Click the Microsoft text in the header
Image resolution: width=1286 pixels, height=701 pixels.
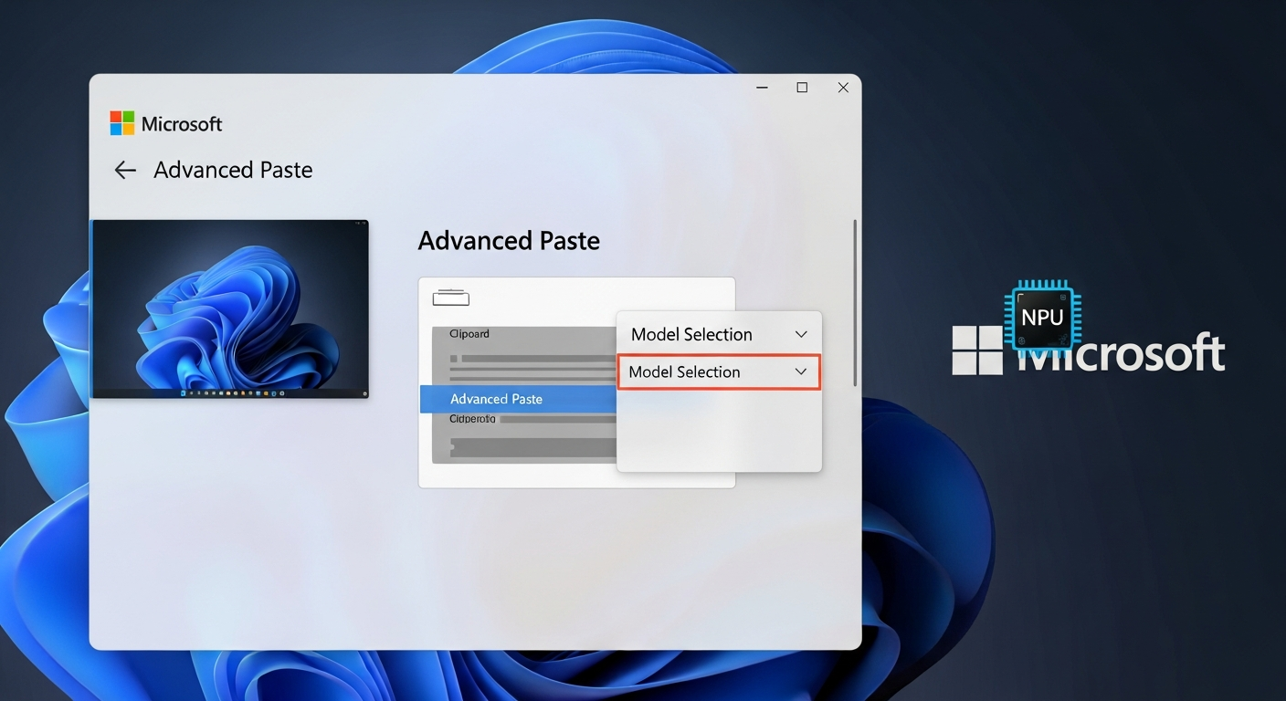pos(182,124)
